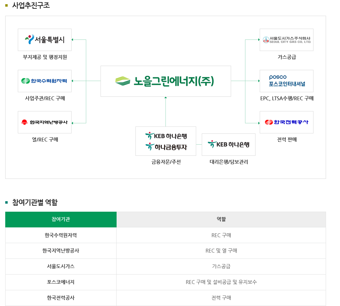Click the 역할 column header
Viewport: 340px width, 306px height.
coord(221,219)
